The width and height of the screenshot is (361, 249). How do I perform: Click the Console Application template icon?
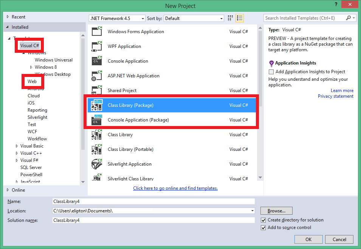(x=97, y=61)
